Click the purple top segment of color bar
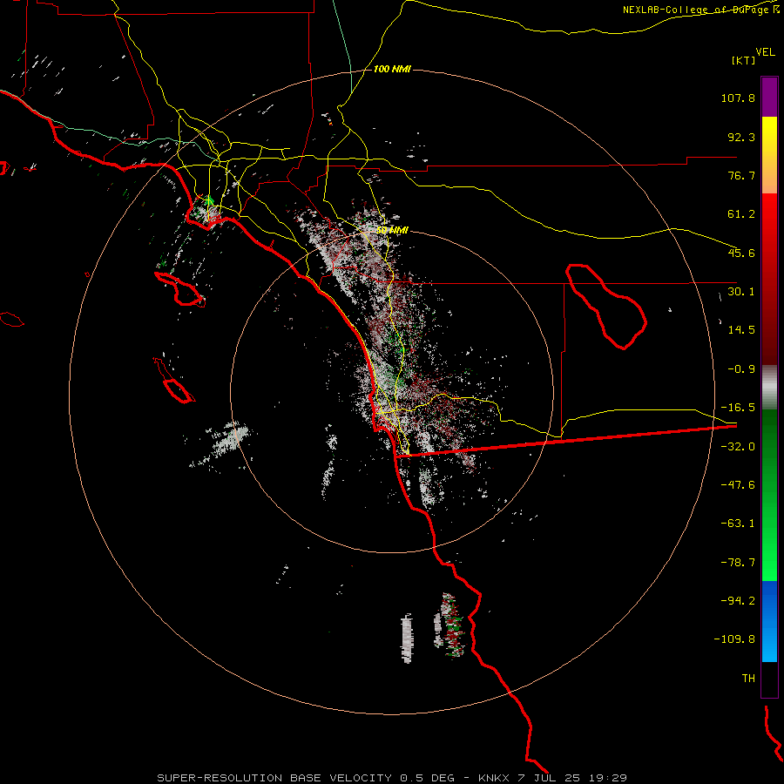 click(x=769, y=97)
